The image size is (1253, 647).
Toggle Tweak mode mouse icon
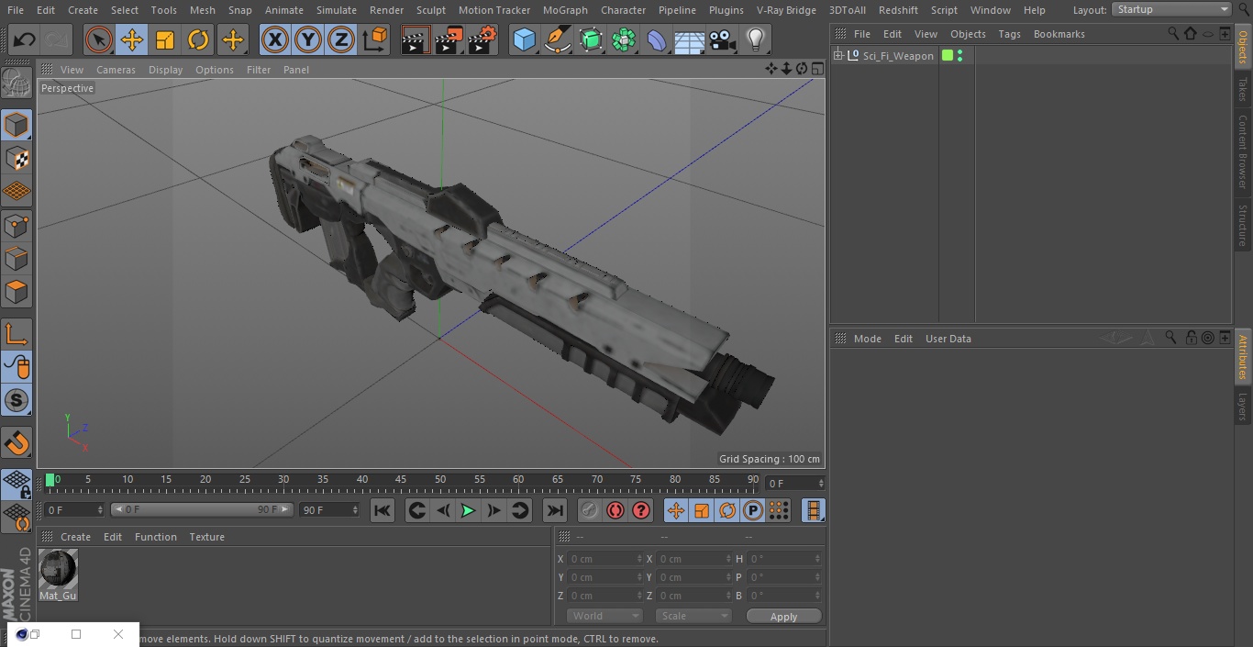coord(17,367)
